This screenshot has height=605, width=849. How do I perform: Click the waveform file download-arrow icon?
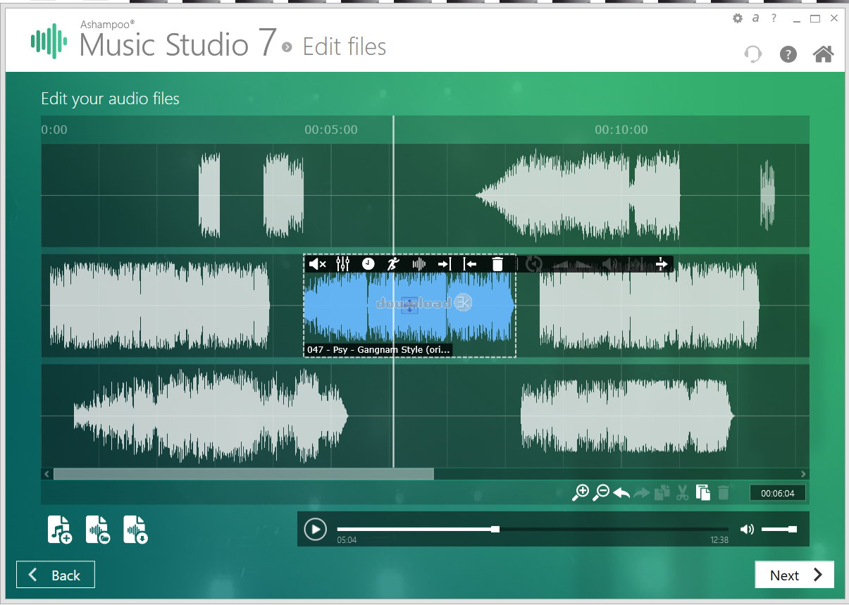[x=135, y=530]
